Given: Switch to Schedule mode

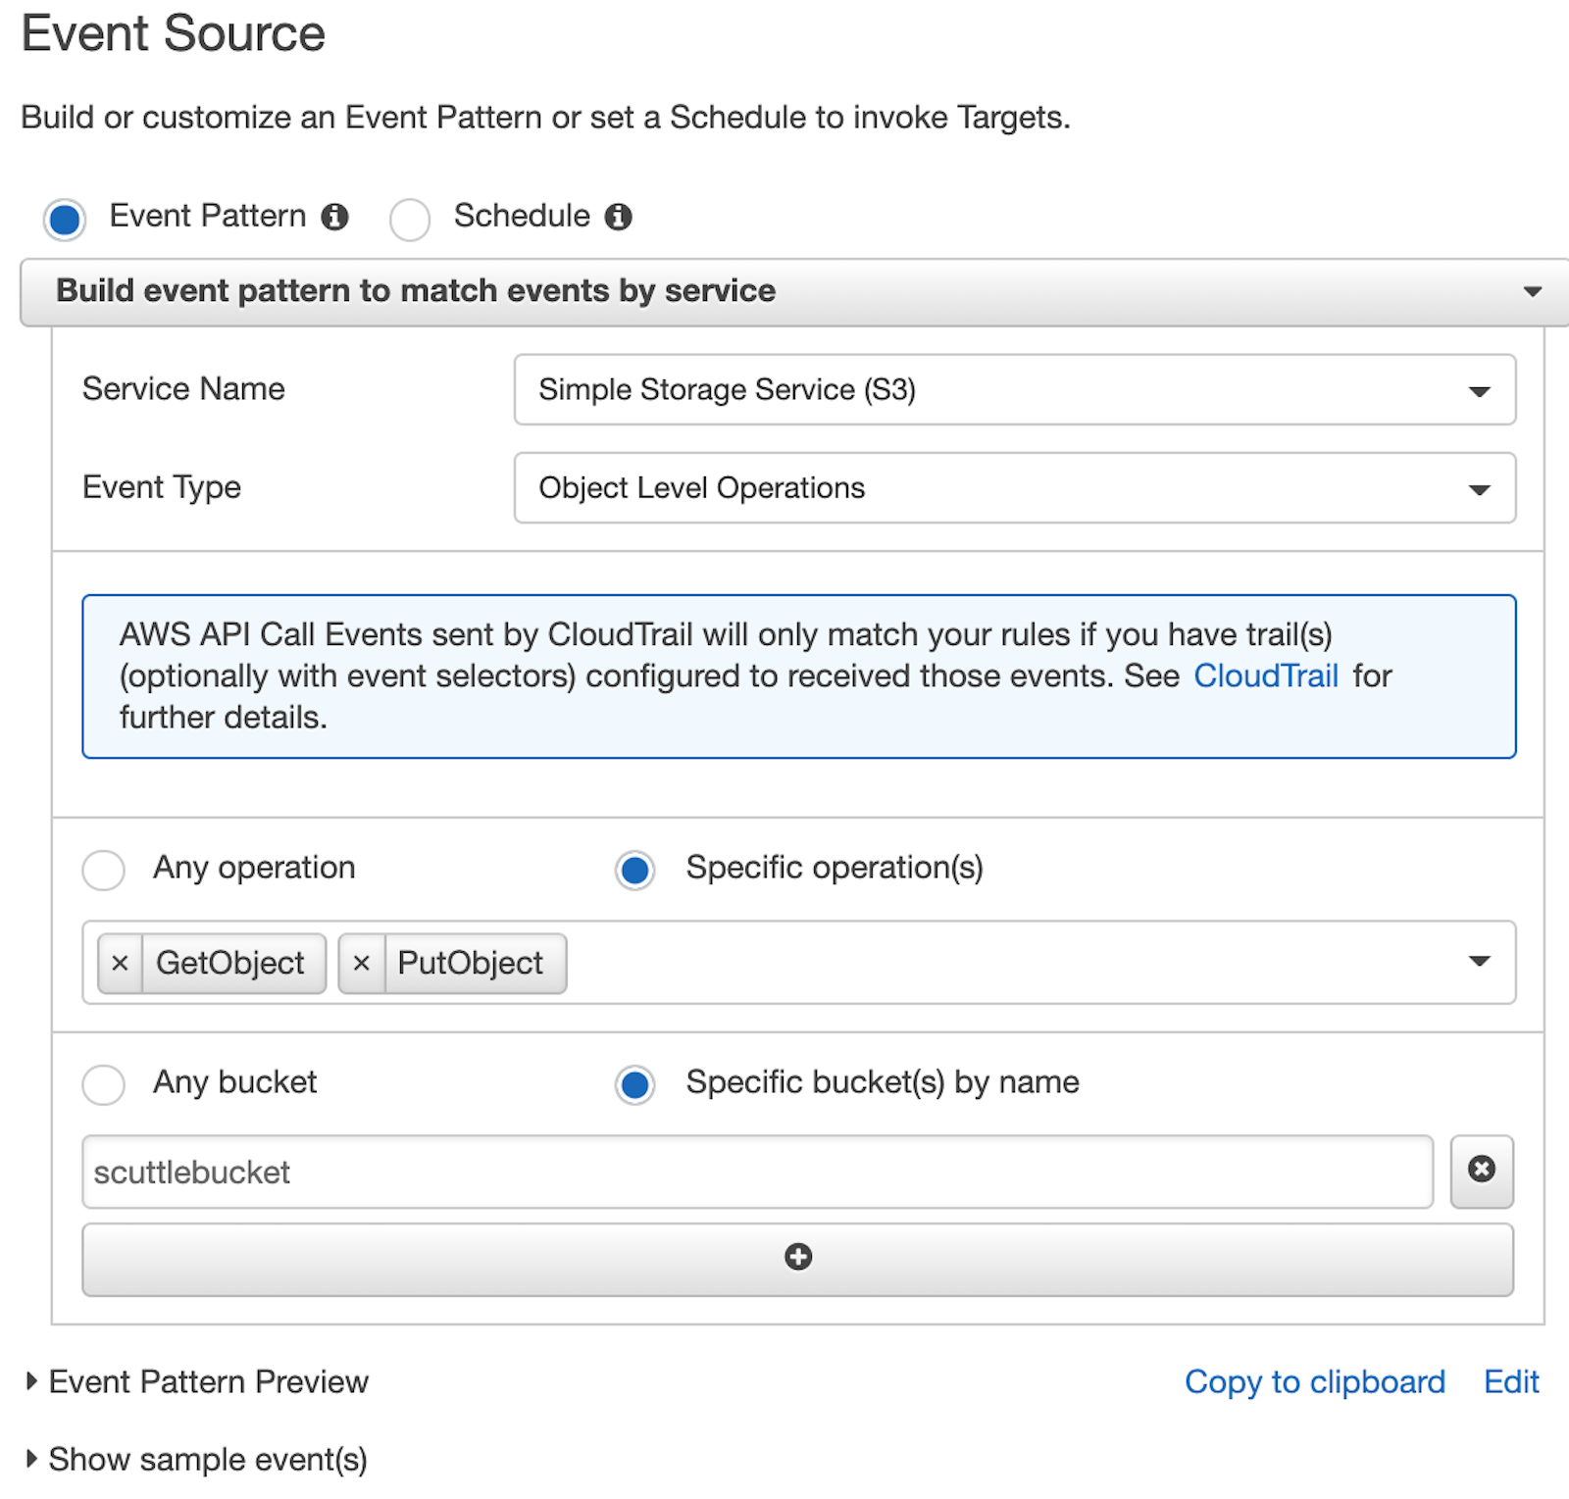Looking at the screenshot, I should (x=410, y=218).
